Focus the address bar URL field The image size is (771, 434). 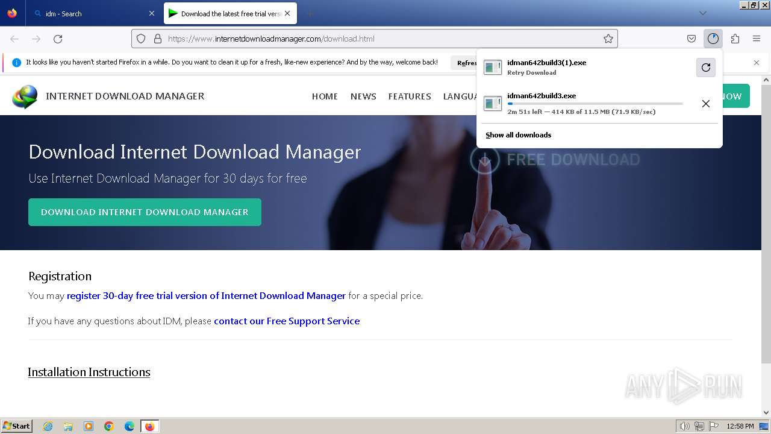[374, 39]
